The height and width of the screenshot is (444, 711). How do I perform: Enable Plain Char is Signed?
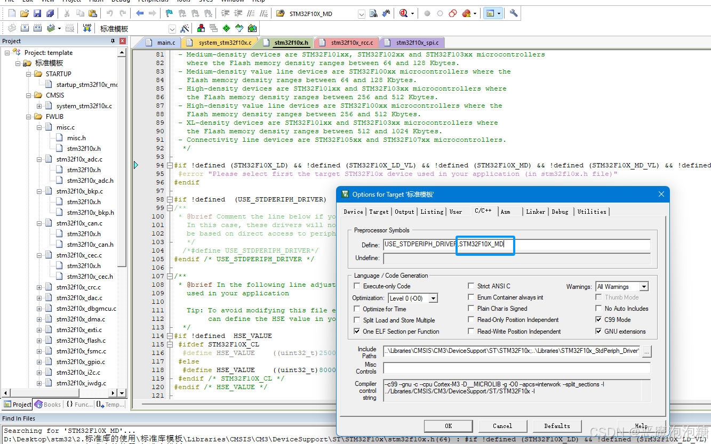coord(471,308)
